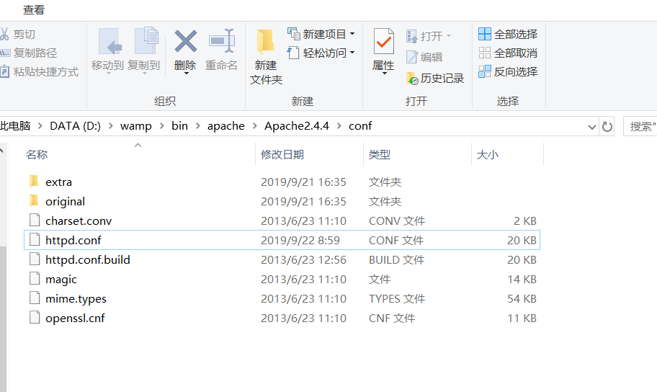The height and width of the screenshot is (392, 657).
Task: Select the openssl.cnf file icon
Action: tap(35, 317)
